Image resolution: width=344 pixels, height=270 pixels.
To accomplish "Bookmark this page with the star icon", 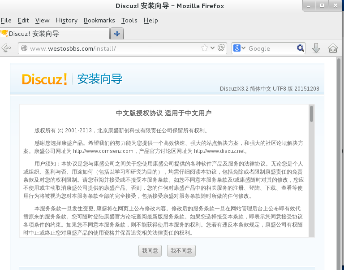I will [204, 48].
